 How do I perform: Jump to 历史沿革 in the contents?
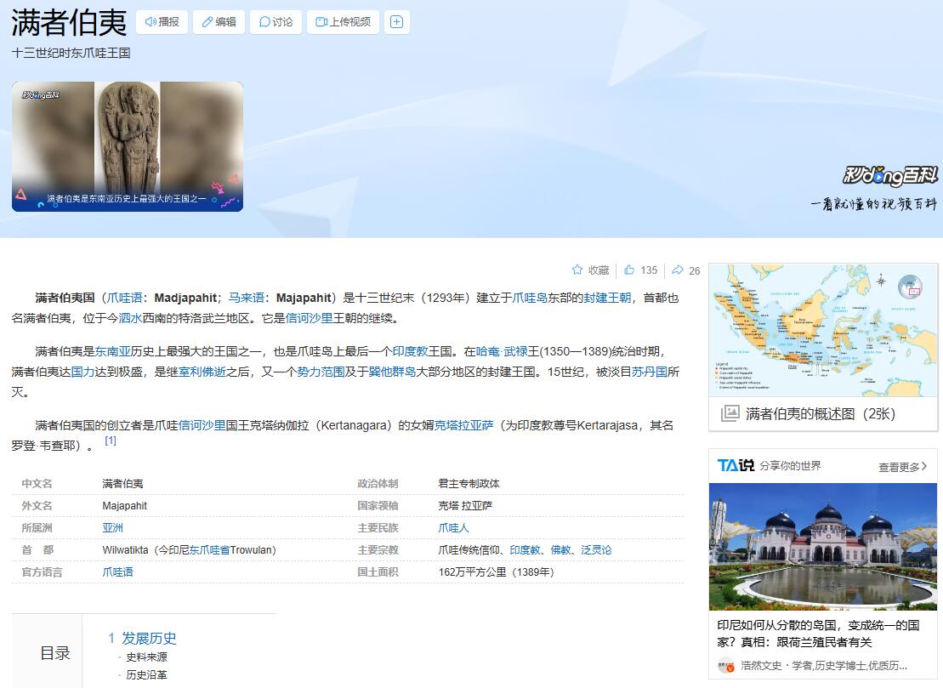coord(147,674)
